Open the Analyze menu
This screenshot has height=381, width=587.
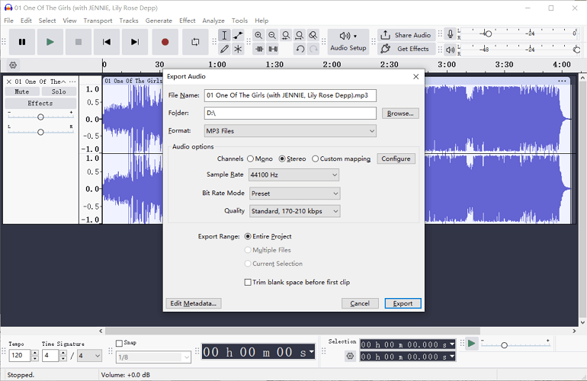pos(213,21)
